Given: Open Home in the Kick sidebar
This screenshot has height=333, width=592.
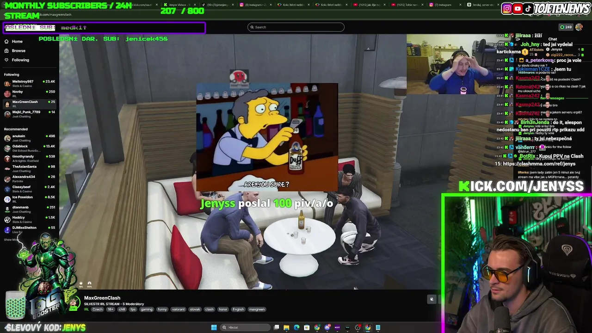Looking at the screenshot, I should point(30,42).
